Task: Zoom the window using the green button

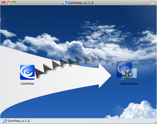Action: pyautogui.click(x=14, y=3)
